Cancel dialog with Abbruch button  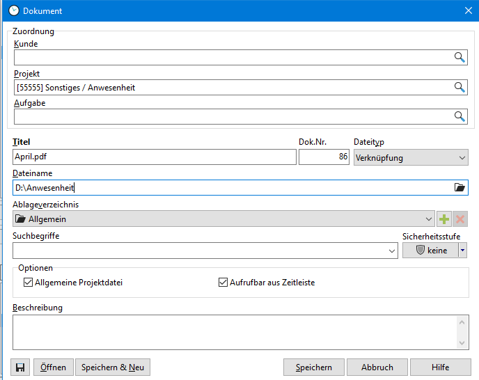(x=377, y=367)
